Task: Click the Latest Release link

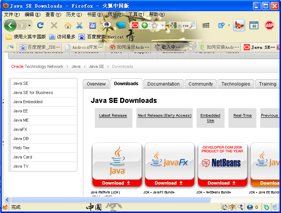Action: click(x=113, y=115)
